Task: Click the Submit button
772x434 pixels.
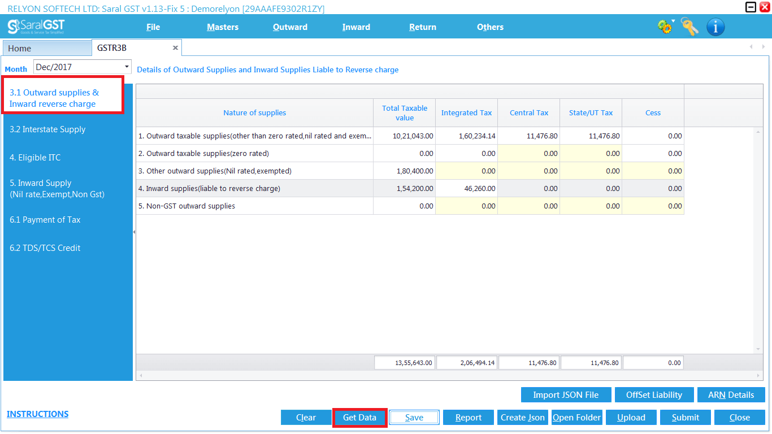Action: (686, 418)
